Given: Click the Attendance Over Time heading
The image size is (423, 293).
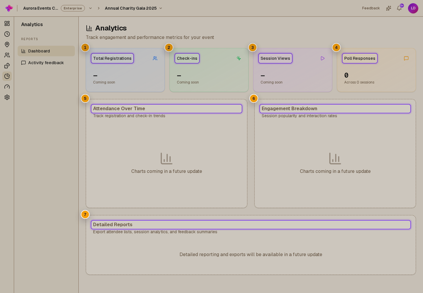Looking at the screenshot, I should coord(119,109).
